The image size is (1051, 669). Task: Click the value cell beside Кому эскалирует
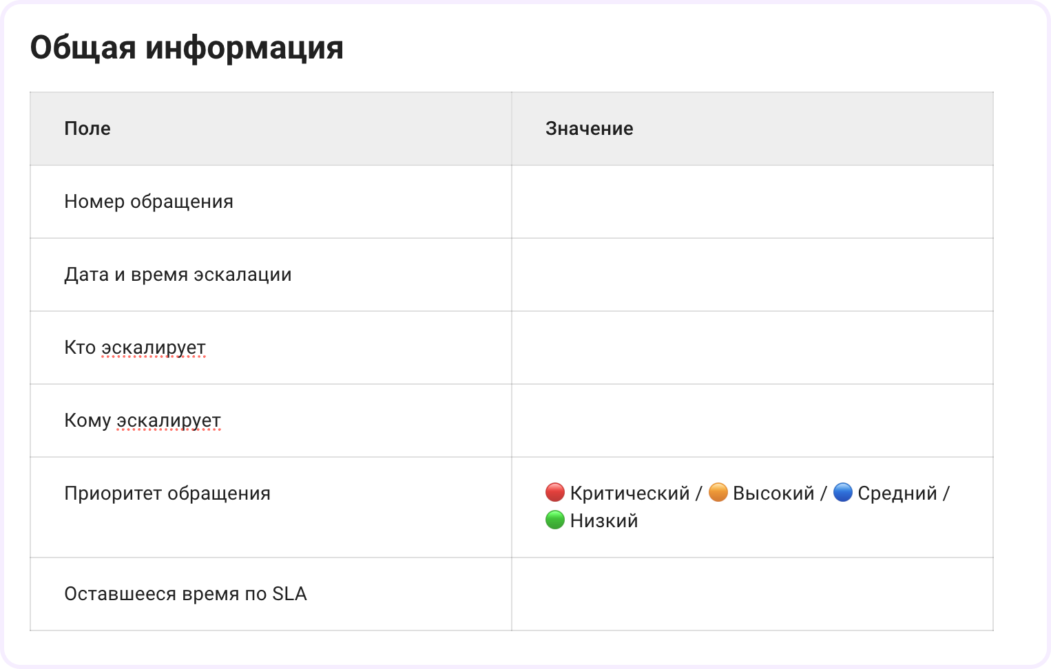pos(752,421)
